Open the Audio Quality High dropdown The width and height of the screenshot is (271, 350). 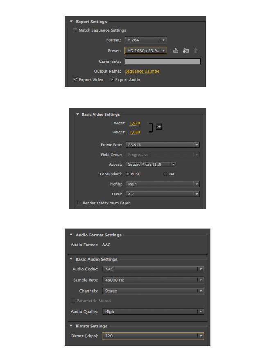point(153,311)
